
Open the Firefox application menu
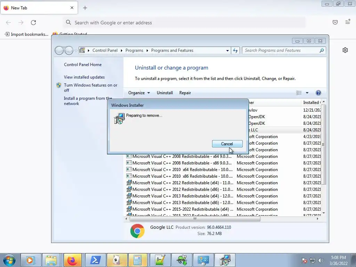[348, 22]
